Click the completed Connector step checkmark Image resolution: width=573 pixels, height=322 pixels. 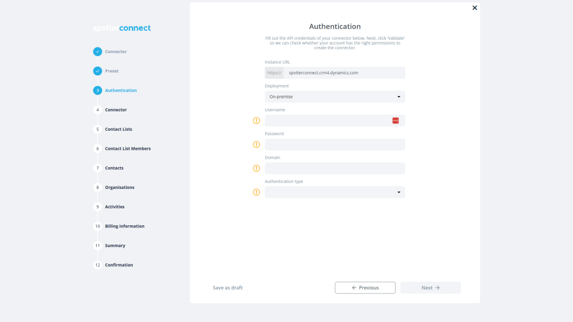[97, 51]
